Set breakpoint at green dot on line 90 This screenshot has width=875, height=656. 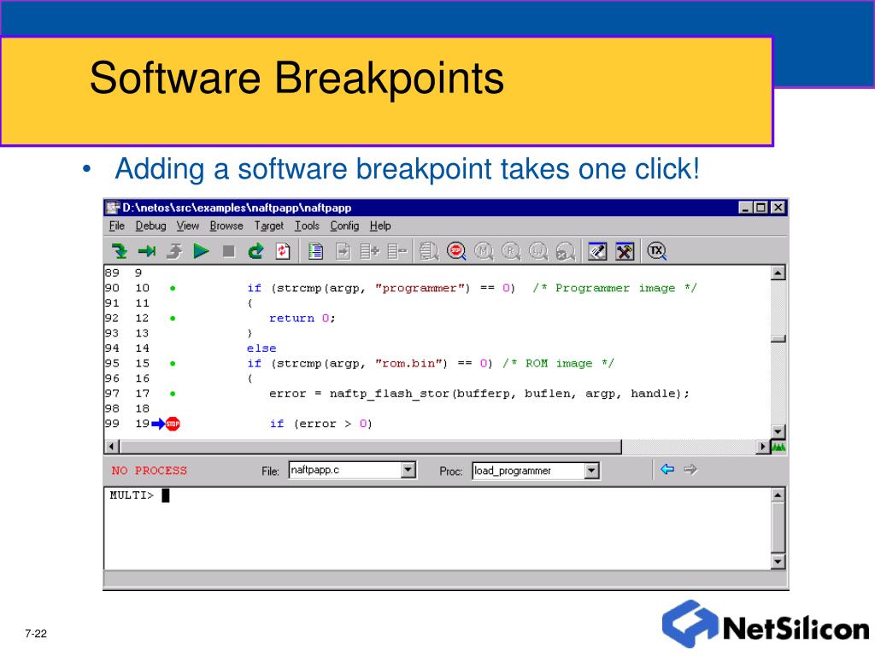(x=173, y=289)
